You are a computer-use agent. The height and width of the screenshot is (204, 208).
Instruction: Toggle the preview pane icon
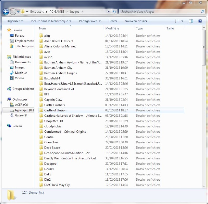pyautogui.click(x=191, y=21)
